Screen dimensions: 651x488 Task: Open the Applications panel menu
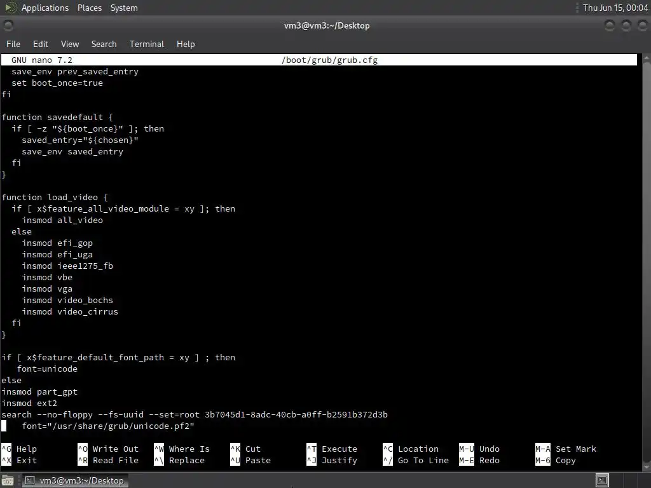[45, 8]
